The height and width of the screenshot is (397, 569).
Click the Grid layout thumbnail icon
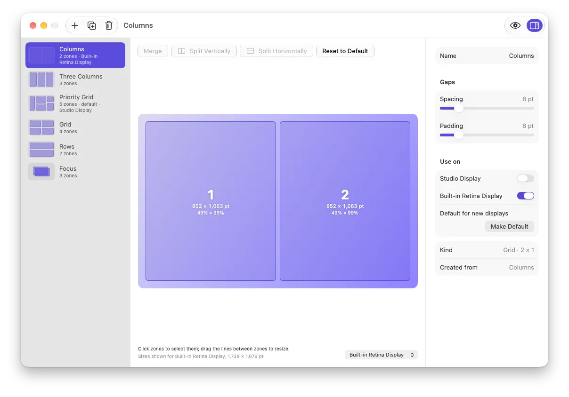[x=41, y=127]
